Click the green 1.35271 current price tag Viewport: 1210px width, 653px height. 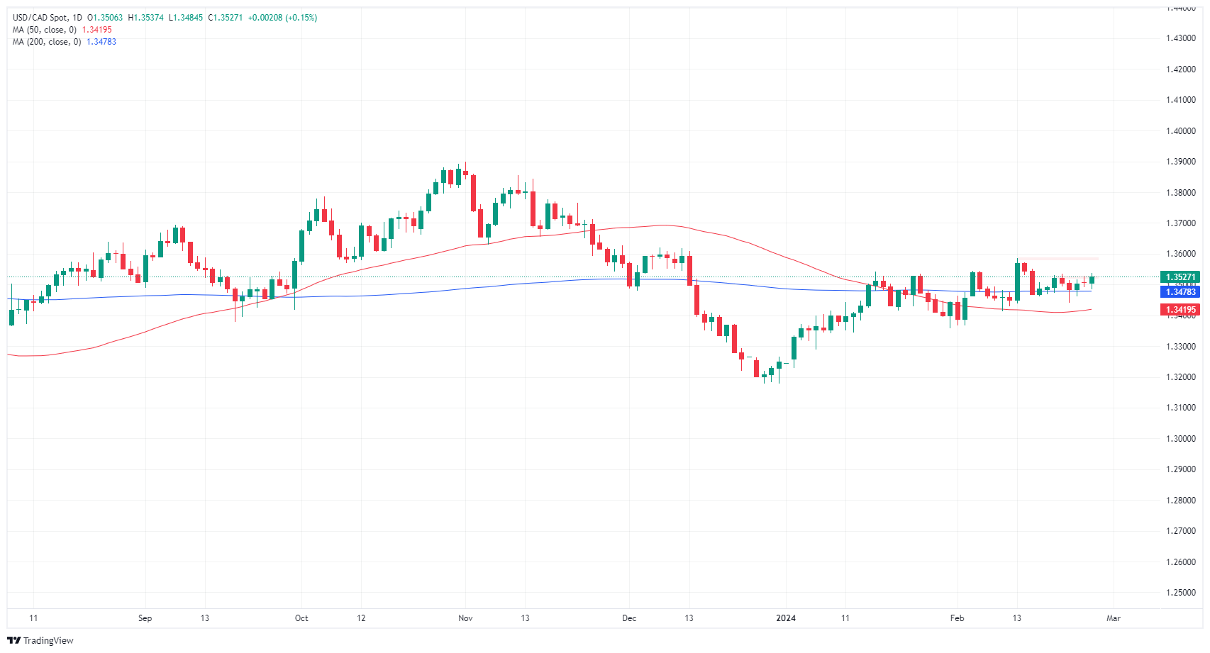1180,277
